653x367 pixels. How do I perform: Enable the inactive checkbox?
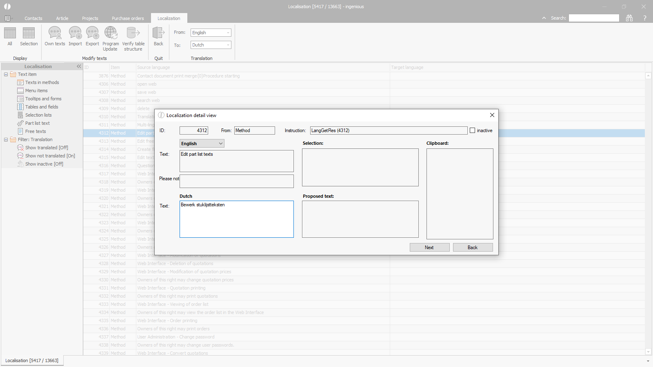point(473,130)
